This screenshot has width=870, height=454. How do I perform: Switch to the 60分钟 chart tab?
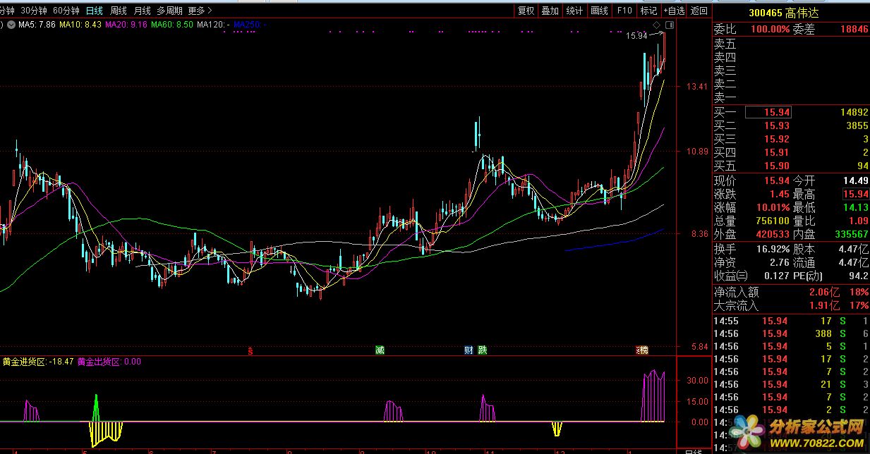66,11
